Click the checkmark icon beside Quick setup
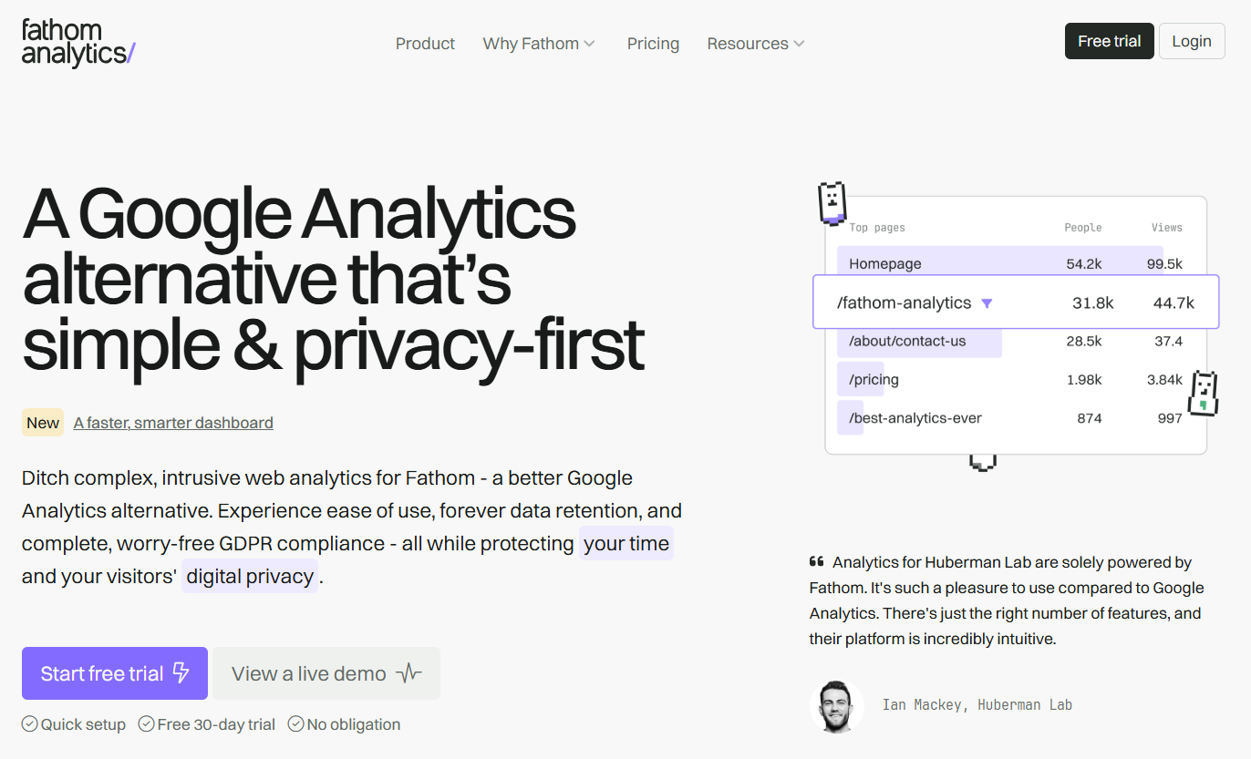Viewport: 1251px width, 759px height. coord(29,723)
